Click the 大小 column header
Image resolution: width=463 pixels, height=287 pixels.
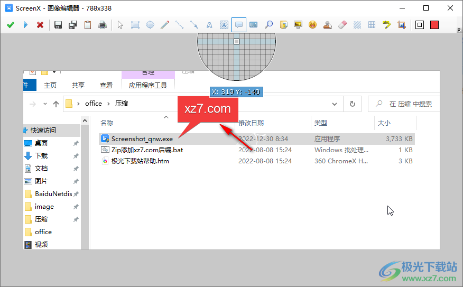click(x=384, y=123)
